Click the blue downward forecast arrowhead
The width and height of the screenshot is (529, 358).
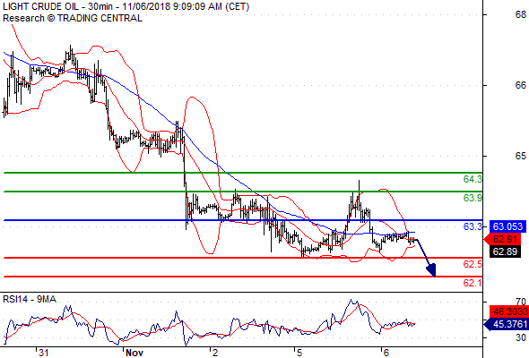[x=431, y=270]
